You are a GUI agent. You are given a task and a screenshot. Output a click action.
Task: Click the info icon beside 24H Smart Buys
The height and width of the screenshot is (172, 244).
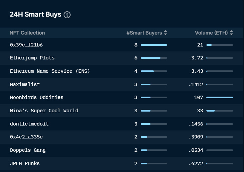coord(67,15)
